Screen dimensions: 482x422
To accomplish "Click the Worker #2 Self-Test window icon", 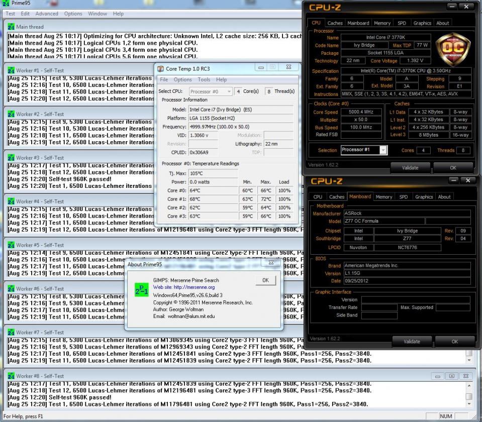I will coord(11,114).
